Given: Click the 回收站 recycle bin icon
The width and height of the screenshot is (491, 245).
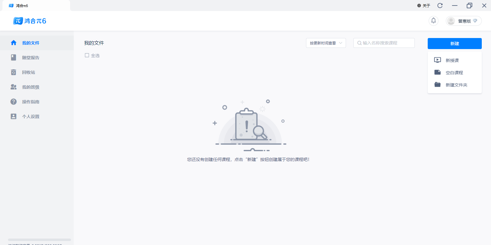Looking at the screenshot, I should (x=14, y=72).
